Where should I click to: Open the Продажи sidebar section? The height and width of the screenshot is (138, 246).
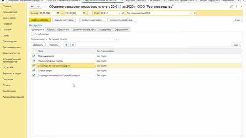pos(7,24)
